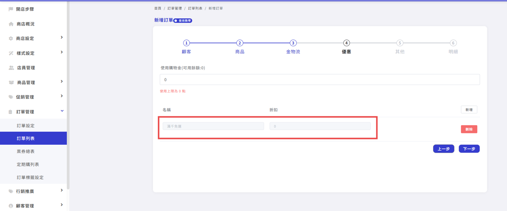Expand the 行銷推廣 submenu arrow
The height and width of the screenshot is (211, 507).
62,190
